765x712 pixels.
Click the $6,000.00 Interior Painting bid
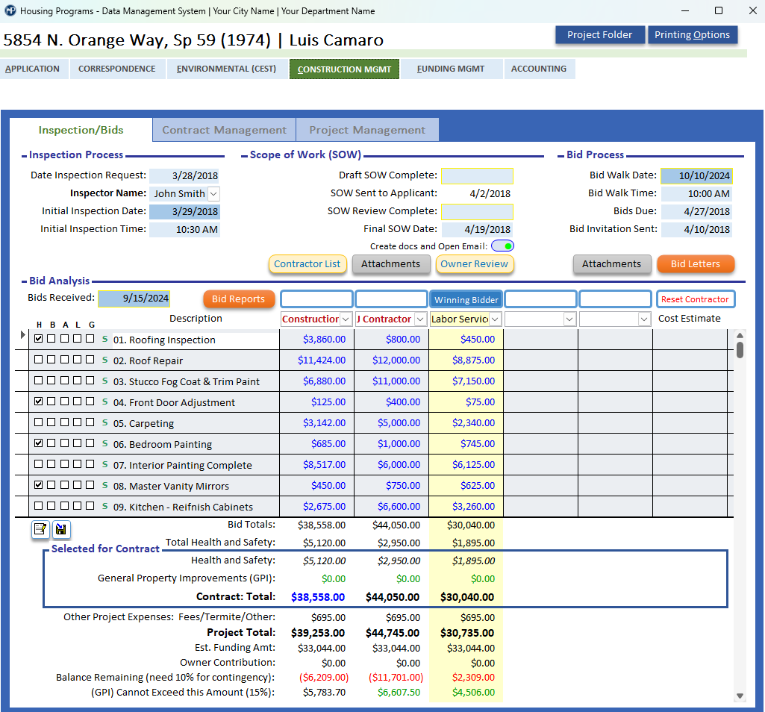click(x=399, y=464)
